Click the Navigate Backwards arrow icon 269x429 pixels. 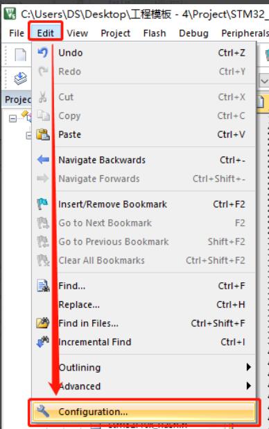43,159
